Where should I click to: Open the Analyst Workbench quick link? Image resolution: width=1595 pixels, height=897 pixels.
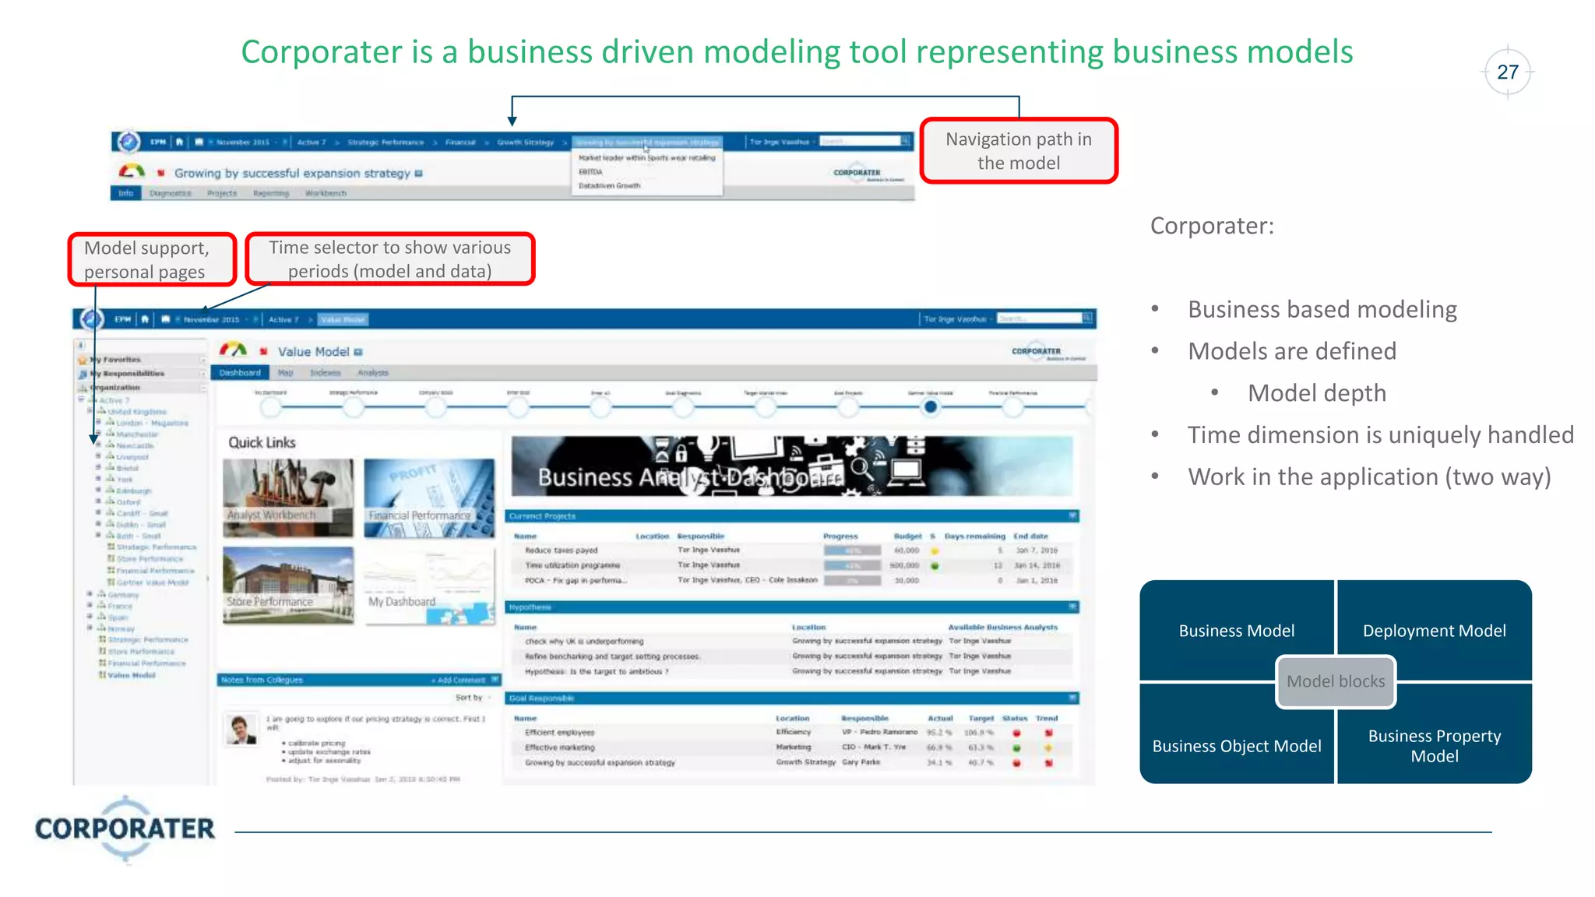tap(287, 498)
